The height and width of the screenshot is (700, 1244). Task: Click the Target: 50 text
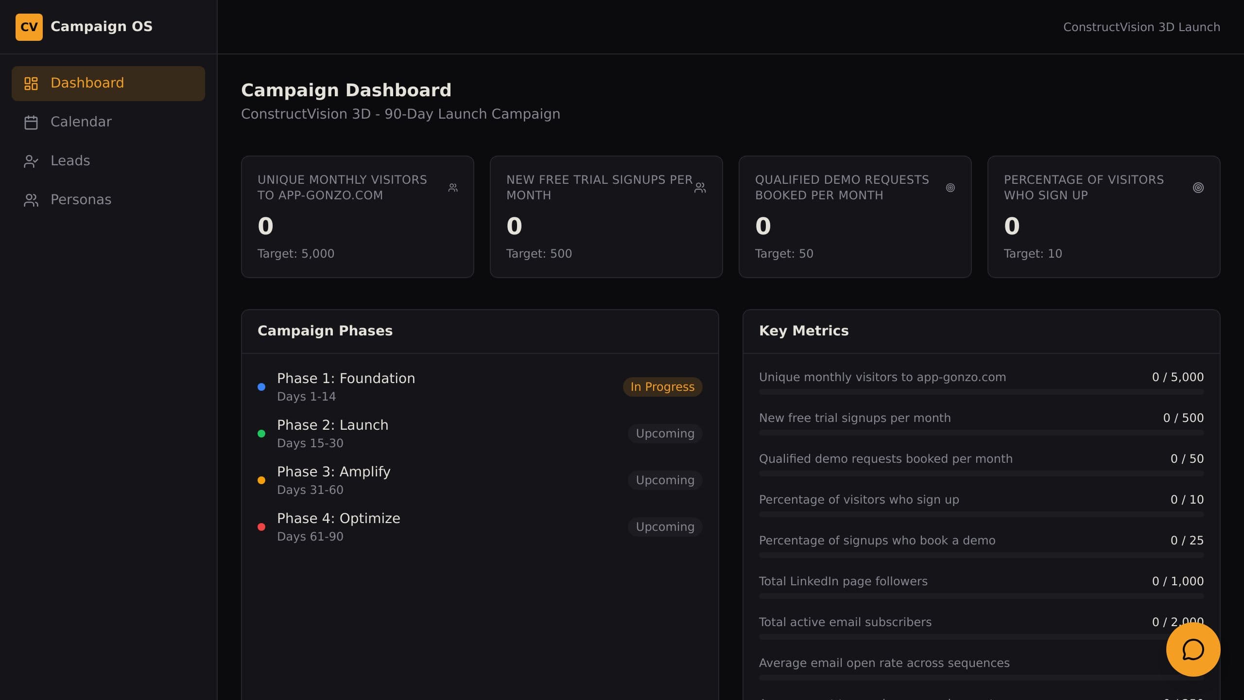point(784,254)
